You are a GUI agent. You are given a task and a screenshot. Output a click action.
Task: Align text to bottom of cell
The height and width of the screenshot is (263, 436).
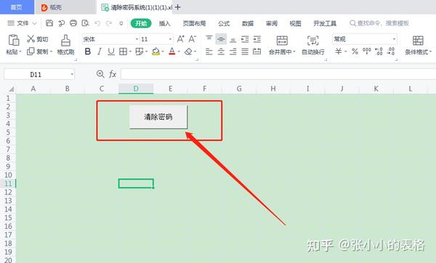pos(233,40)
